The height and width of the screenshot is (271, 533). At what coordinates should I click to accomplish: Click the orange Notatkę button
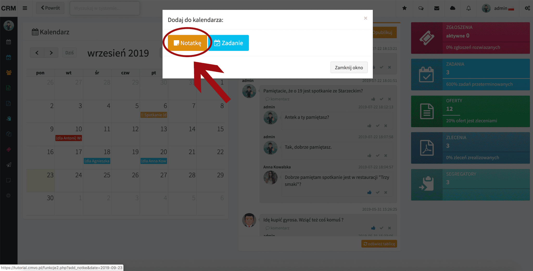pos(188,43)
